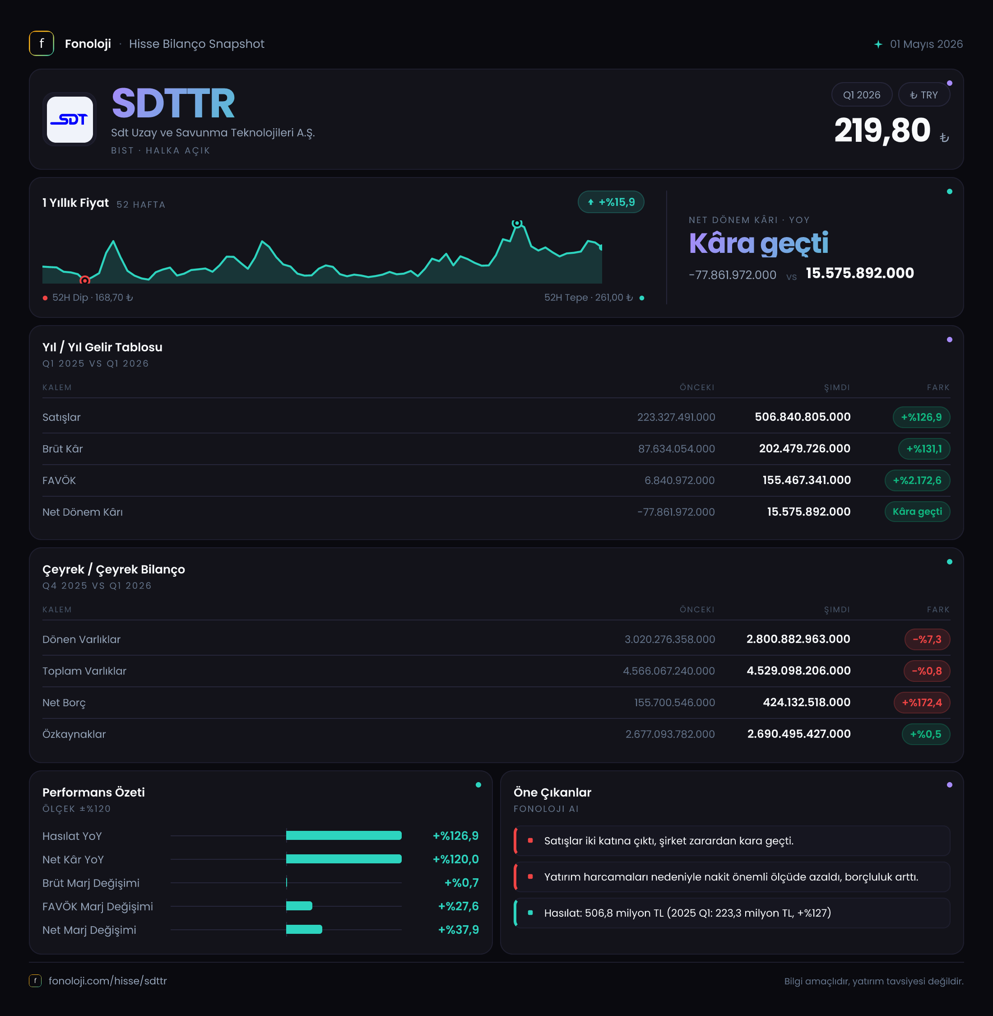
Task: Click the Brüt Kâr previous value 87.634.054.000
Action: tap(677, 449)
